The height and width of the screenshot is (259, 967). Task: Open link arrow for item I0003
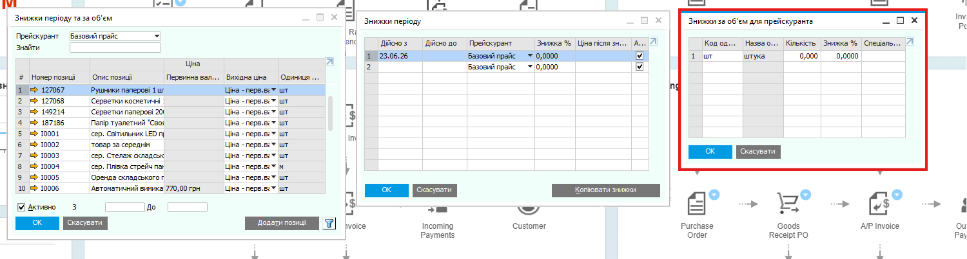pos(34,156)
